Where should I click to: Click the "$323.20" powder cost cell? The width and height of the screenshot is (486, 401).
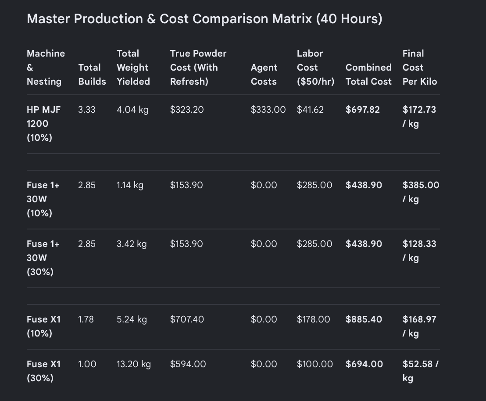coord(187,110)
